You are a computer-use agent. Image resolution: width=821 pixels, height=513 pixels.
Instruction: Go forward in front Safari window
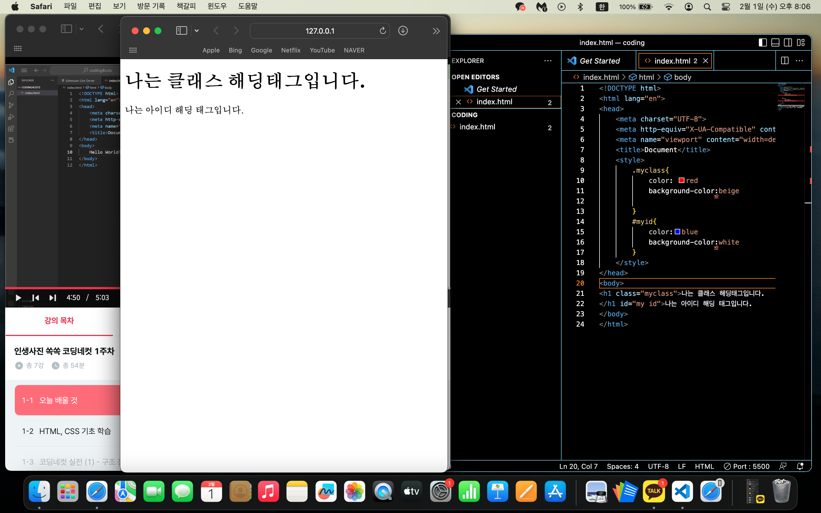236,31
